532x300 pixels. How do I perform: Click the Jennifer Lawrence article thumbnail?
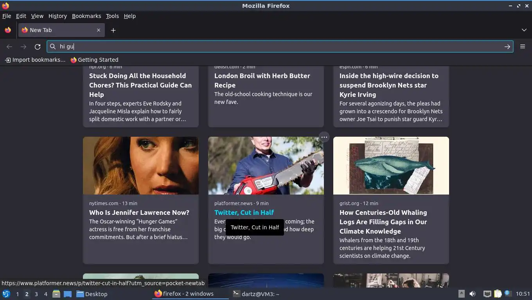(x=141, y=166)
